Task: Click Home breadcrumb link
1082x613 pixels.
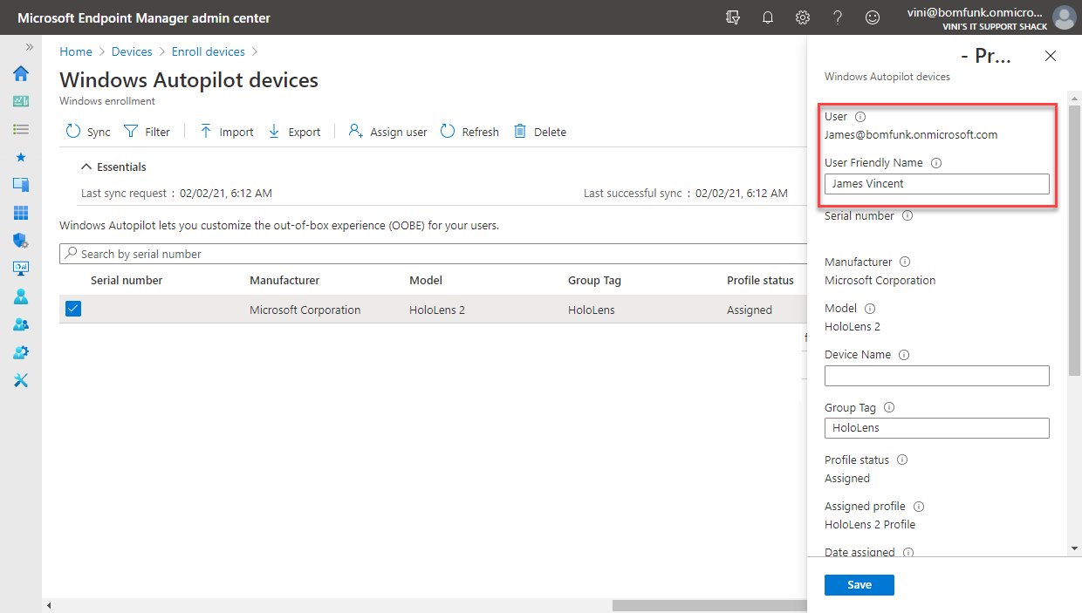Action: pyautogui.click(x=76, y=52)
